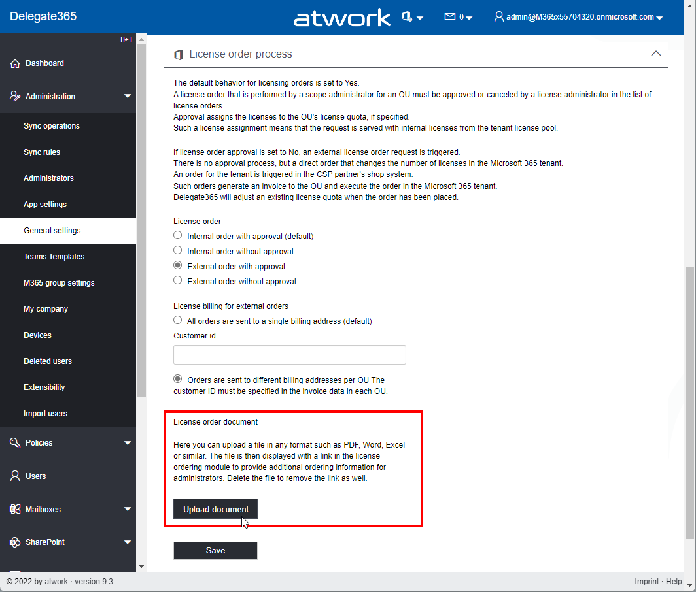The image size is (696, 592).
Task: Click the 'License billing for external orders' label
Action: click(x=231, y=306)
